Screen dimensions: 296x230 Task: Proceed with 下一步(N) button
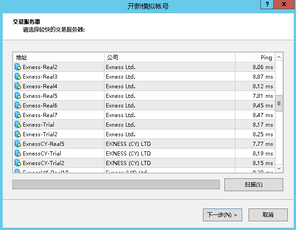tap(223, 215)
